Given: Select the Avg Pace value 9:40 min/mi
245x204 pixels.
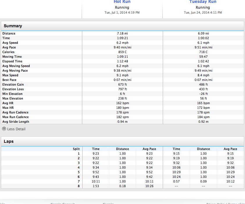Looking at the screenshot, I should pyautogui.click(x=122, y=47).
